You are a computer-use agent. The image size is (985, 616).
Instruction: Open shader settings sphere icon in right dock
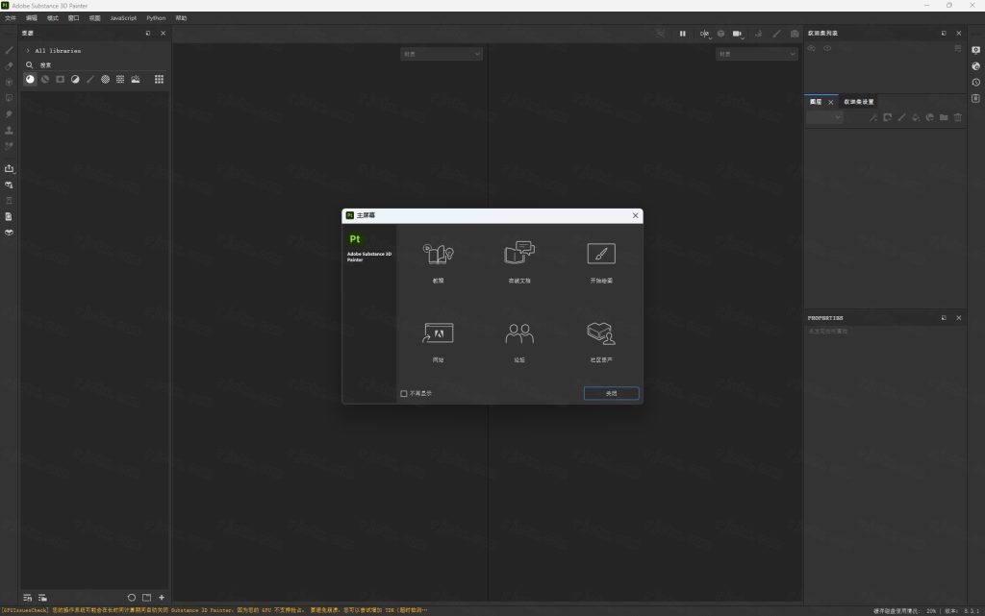click(x=975, y=66)
